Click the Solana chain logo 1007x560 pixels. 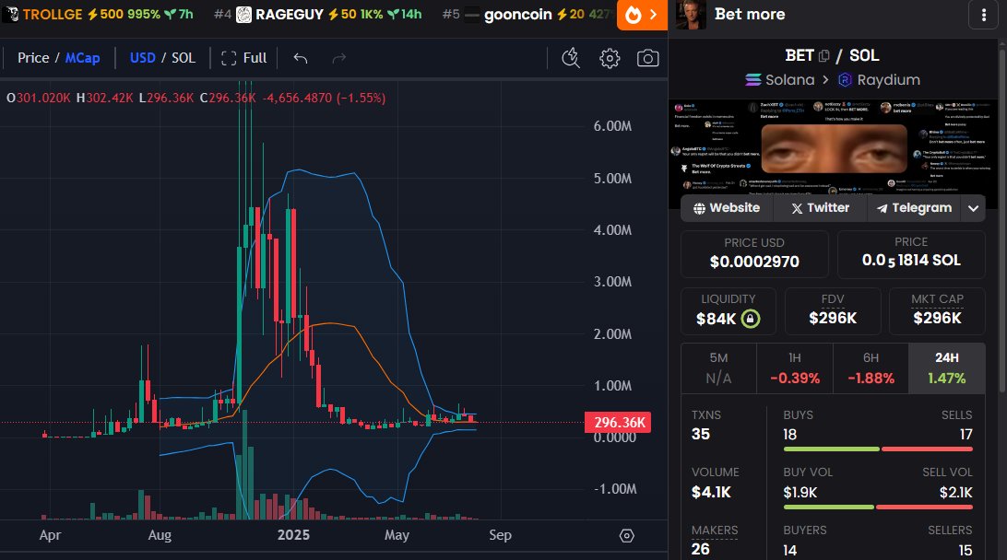(752, 79)
